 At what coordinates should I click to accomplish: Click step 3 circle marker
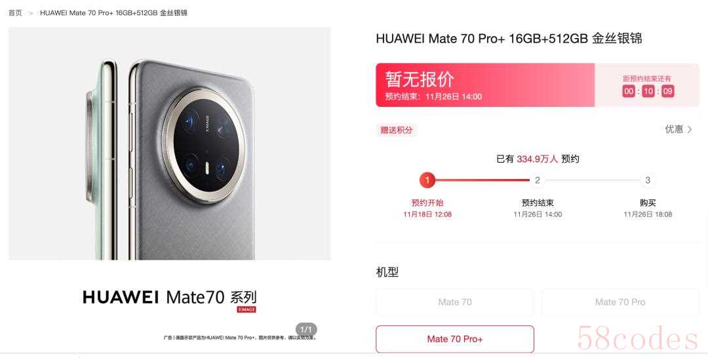648,180
